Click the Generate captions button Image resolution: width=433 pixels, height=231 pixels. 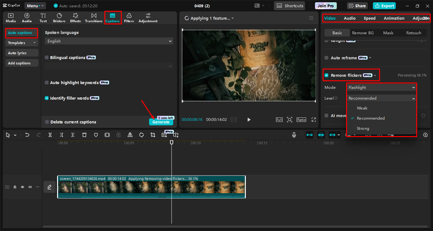(161, 122)
